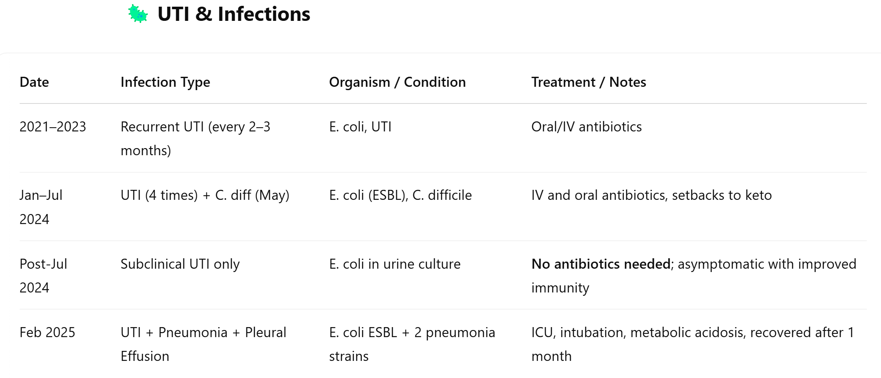Click the "Oral/IV antibiotics" cell
The width and height of the screenshot is (881, 378).
[x=586, y=127]
